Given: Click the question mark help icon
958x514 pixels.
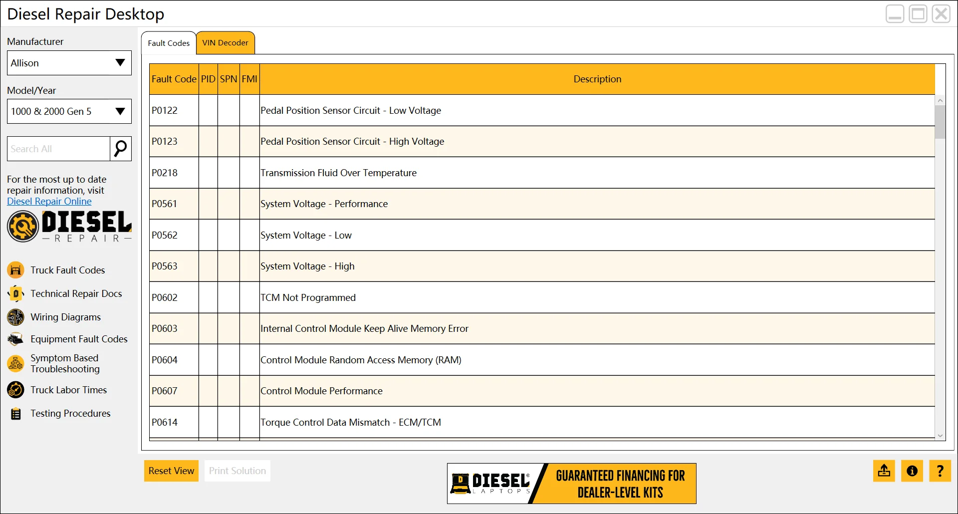Looking at the screenshot, I should tap(940, 471).
